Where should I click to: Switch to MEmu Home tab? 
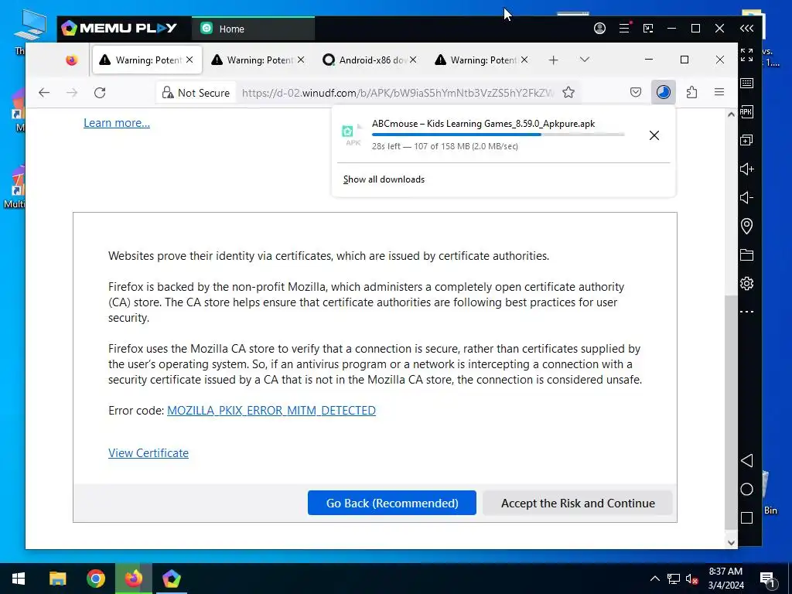(253, 29)
